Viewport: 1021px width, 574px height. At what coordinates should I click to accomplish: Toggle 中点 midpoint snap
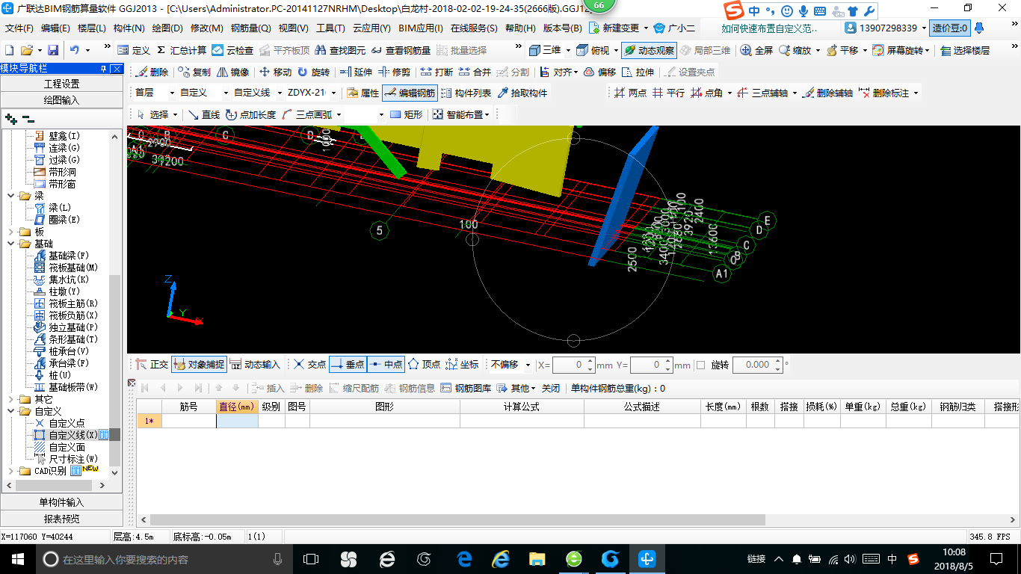(386, 365)
